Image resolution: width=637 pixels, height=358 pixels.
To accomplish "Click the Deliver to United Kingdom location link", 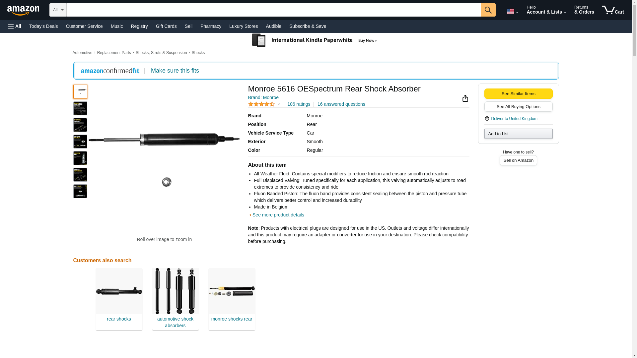I will tap(514, 119).
